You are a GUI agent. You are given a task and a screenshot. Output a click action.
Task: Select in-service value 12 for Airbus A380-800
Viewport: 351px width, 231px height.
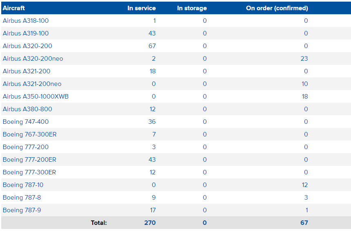[x=153, y=109]
